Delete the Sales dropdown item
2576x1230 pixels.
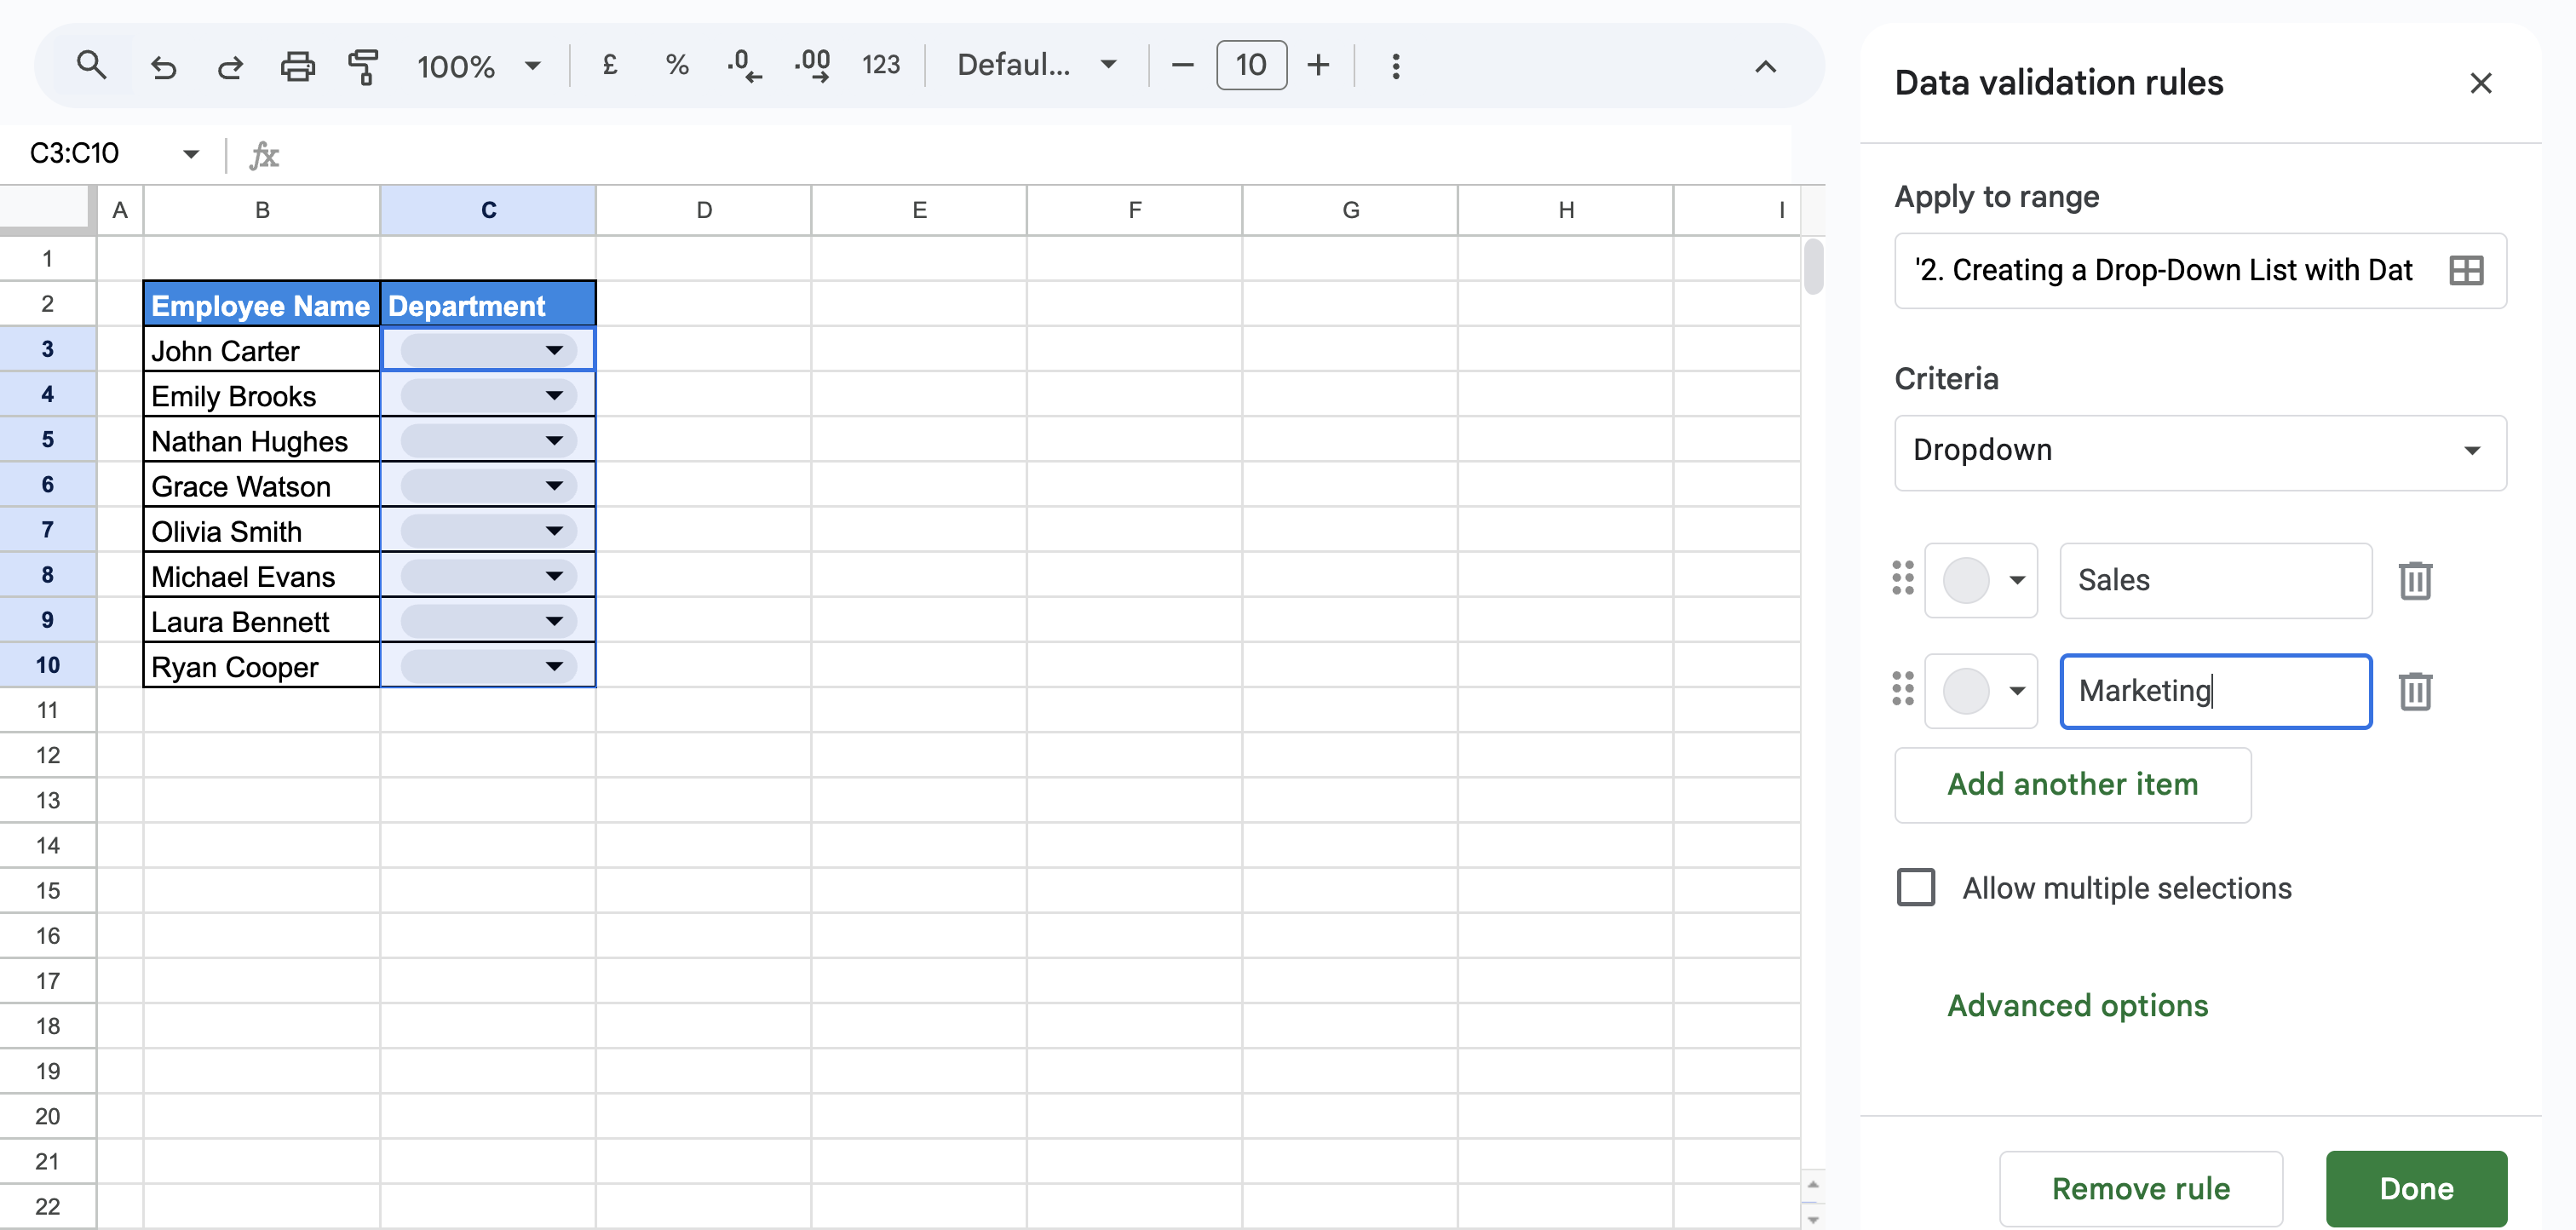tap(2414, 580)
